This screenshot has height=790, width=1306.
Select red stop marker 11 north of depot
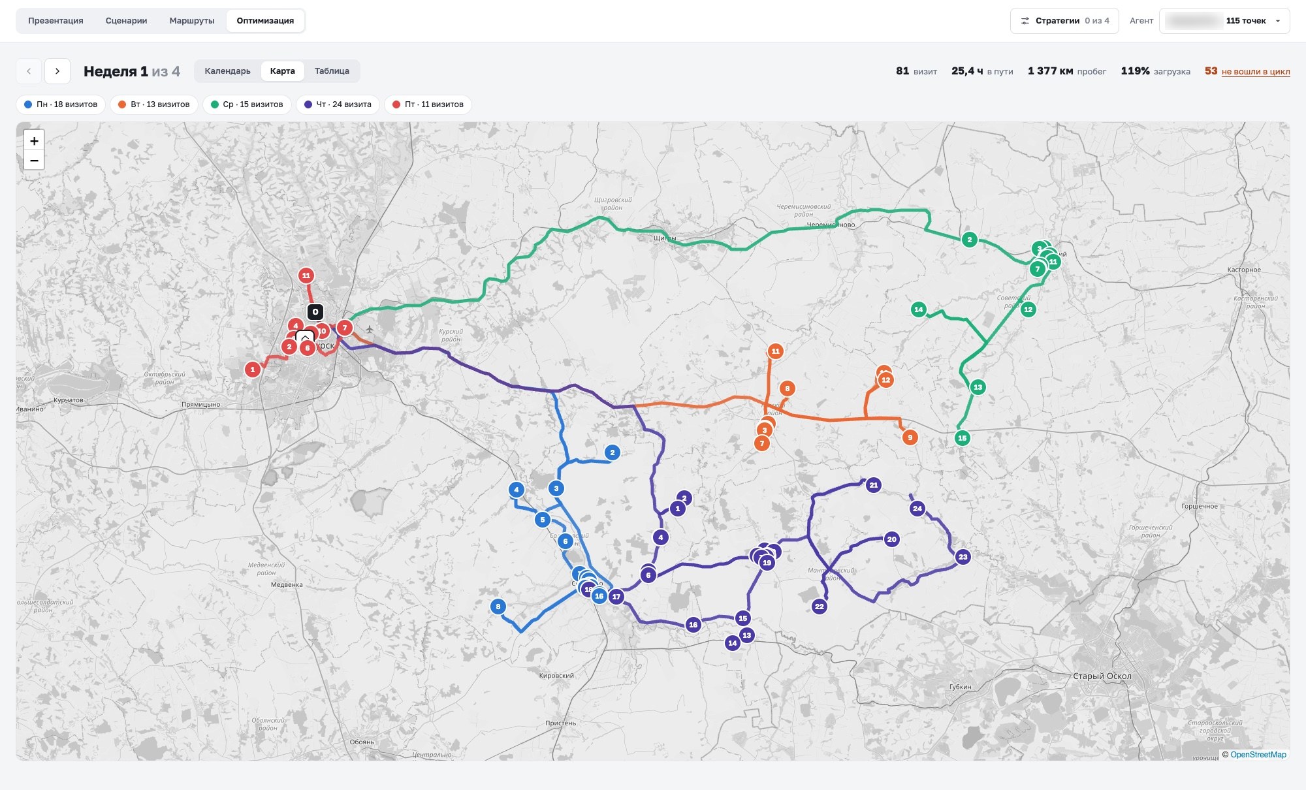pyautogui.click(x=306, y=276)
